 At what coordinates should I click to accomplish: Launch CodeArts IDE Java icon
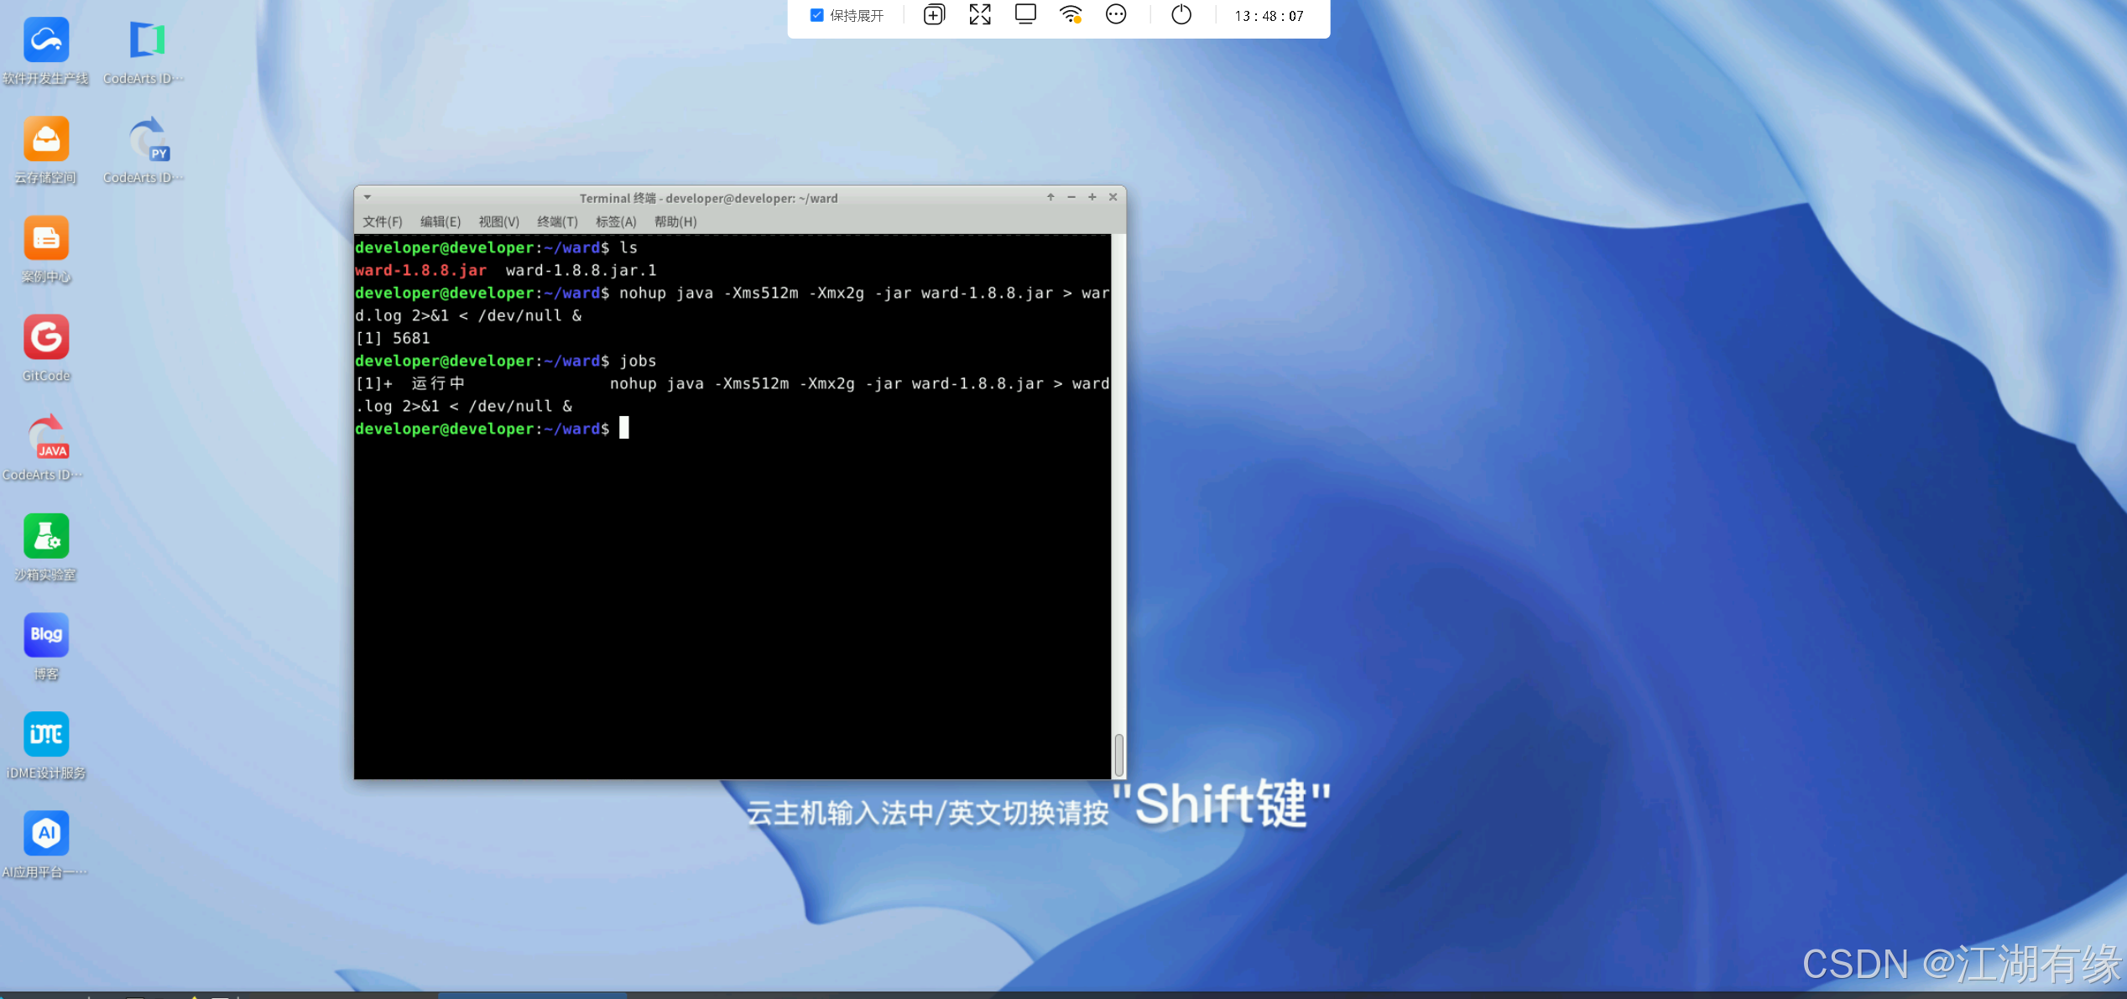tap(46, 437)
